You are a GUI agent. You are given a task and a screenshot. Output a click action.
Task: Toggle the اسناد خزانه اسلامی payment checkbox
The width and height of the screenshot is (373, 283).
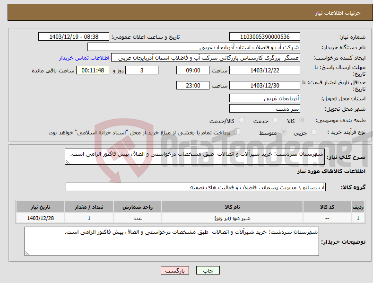pos(237,131)
